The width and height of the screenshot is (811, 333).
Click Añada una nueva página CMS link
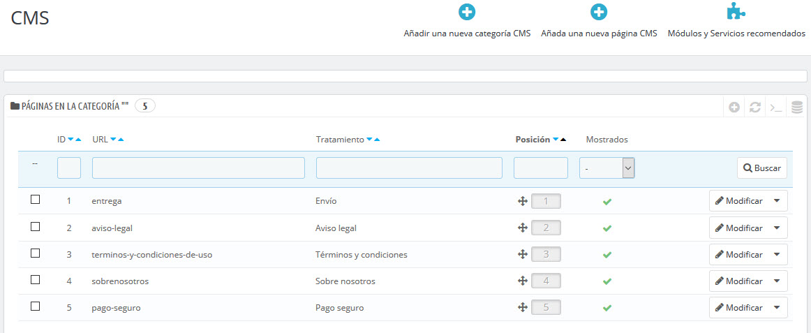(x=599, y=34)
